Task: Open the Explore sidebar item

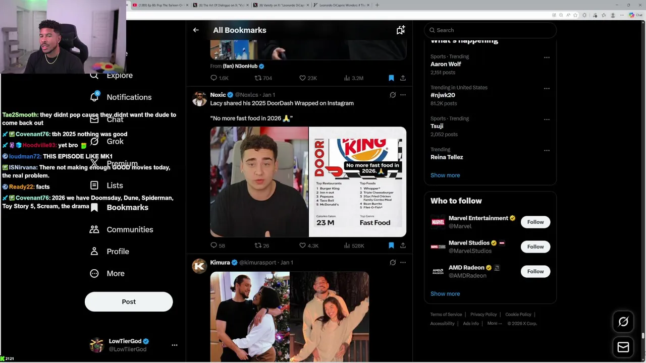Action: tap(120, 75)
